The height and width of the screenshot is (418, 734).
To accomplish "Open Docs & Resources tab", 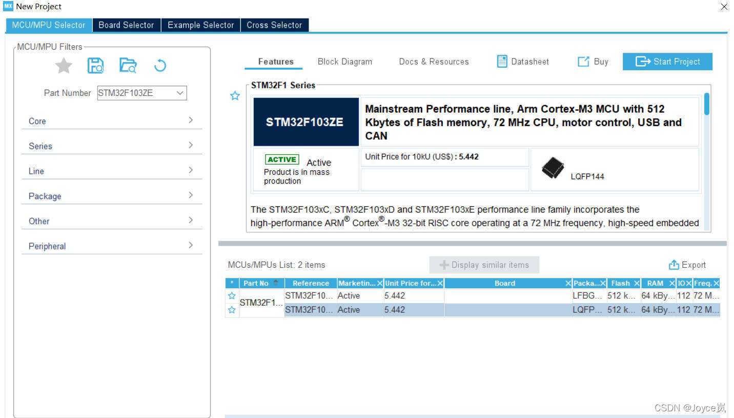I will (x=434, y=62).
